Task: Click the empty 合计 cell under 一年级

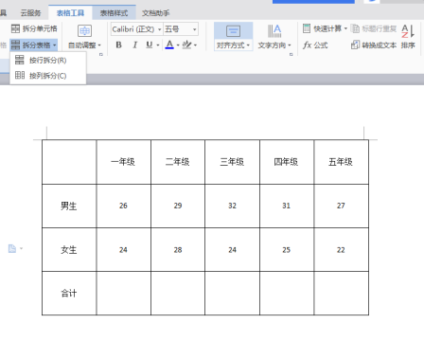Action: click(x=123, y=294)
